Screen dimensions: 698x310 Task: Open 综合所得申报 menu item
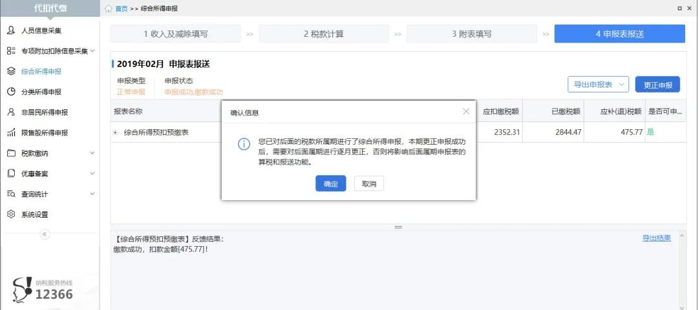(x=41, y=72)
